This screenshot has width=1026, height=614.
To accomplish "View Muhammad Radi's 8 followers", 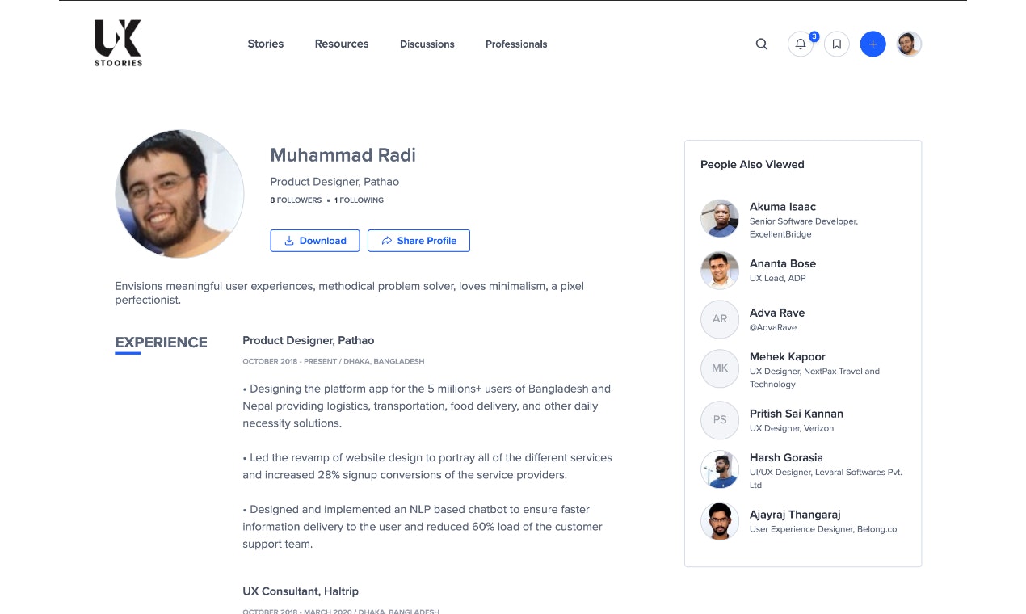I will [295, 200].
